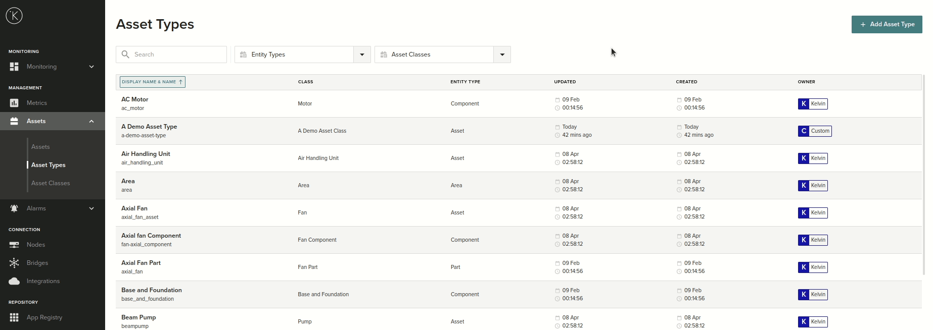Image resolution: width=933 pixels, height=330 pixels.
Task: Click the Add Asset Type button
Action: click(887, 24)
